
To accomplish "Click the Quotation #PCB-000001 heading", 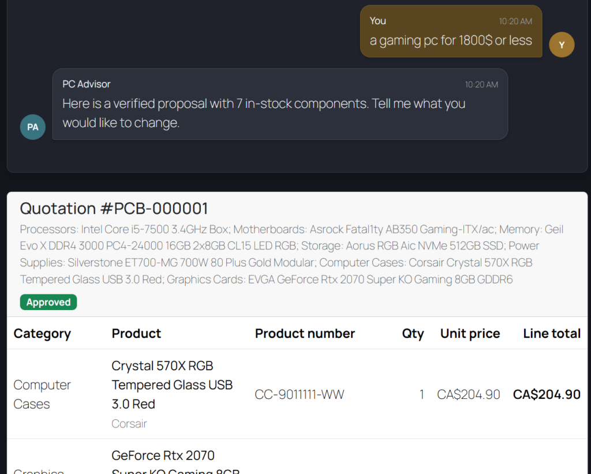I will 114,208.
